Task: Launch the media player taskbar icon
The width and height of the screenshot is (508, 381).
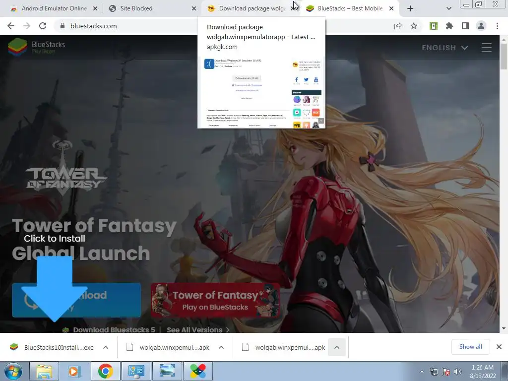Action: 74,371
